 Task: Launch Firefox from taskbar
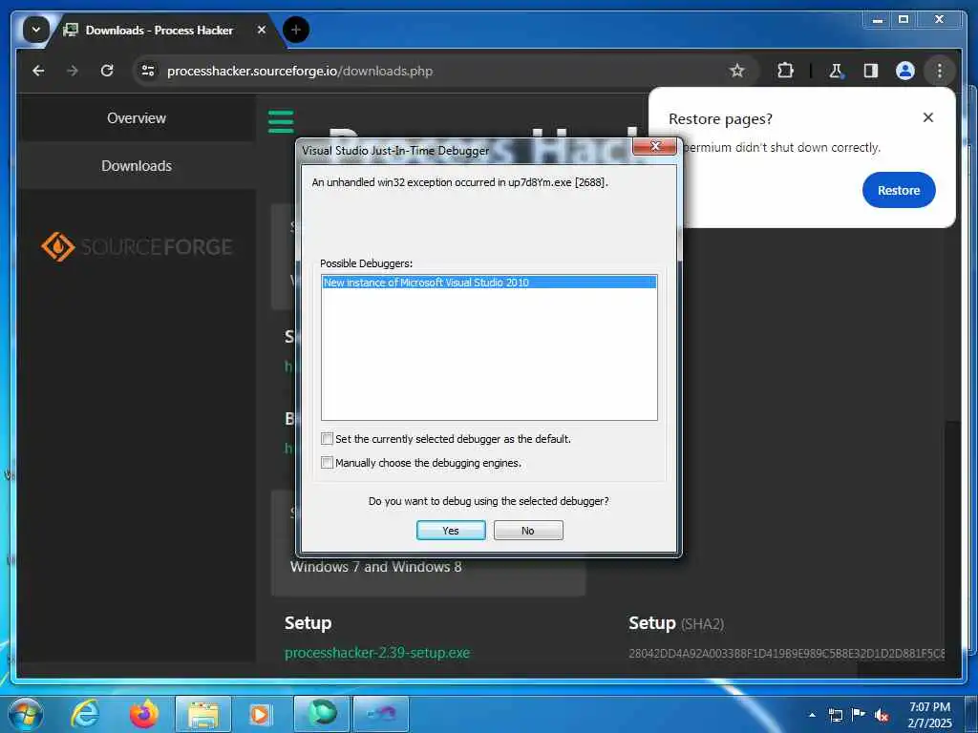(144, 714)
